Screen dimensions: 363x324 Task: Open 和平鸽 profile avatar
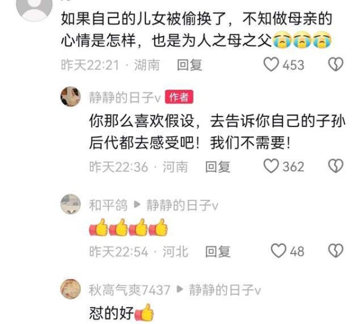click(x=71, y=204)
